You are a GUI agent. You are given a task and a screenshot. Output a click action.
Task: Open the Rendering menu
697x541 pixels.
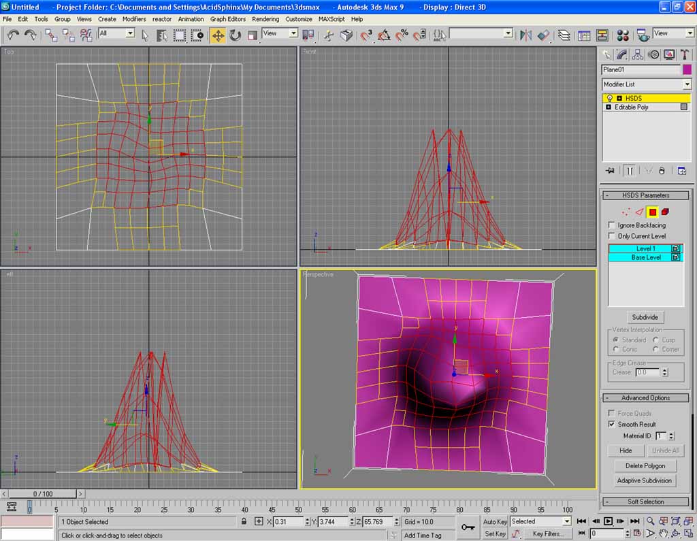(265, 19)
